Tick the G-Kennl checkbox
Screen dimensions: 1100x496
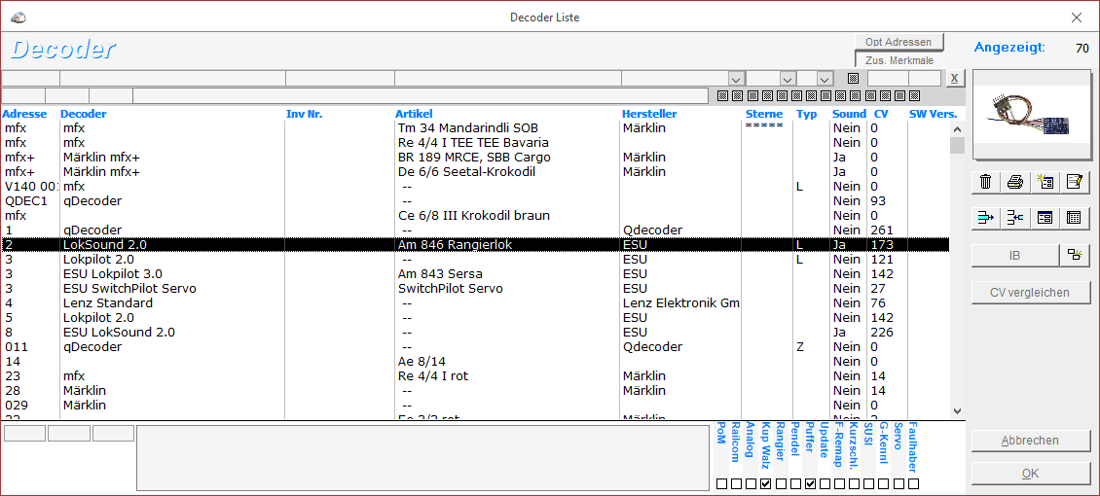884,483
